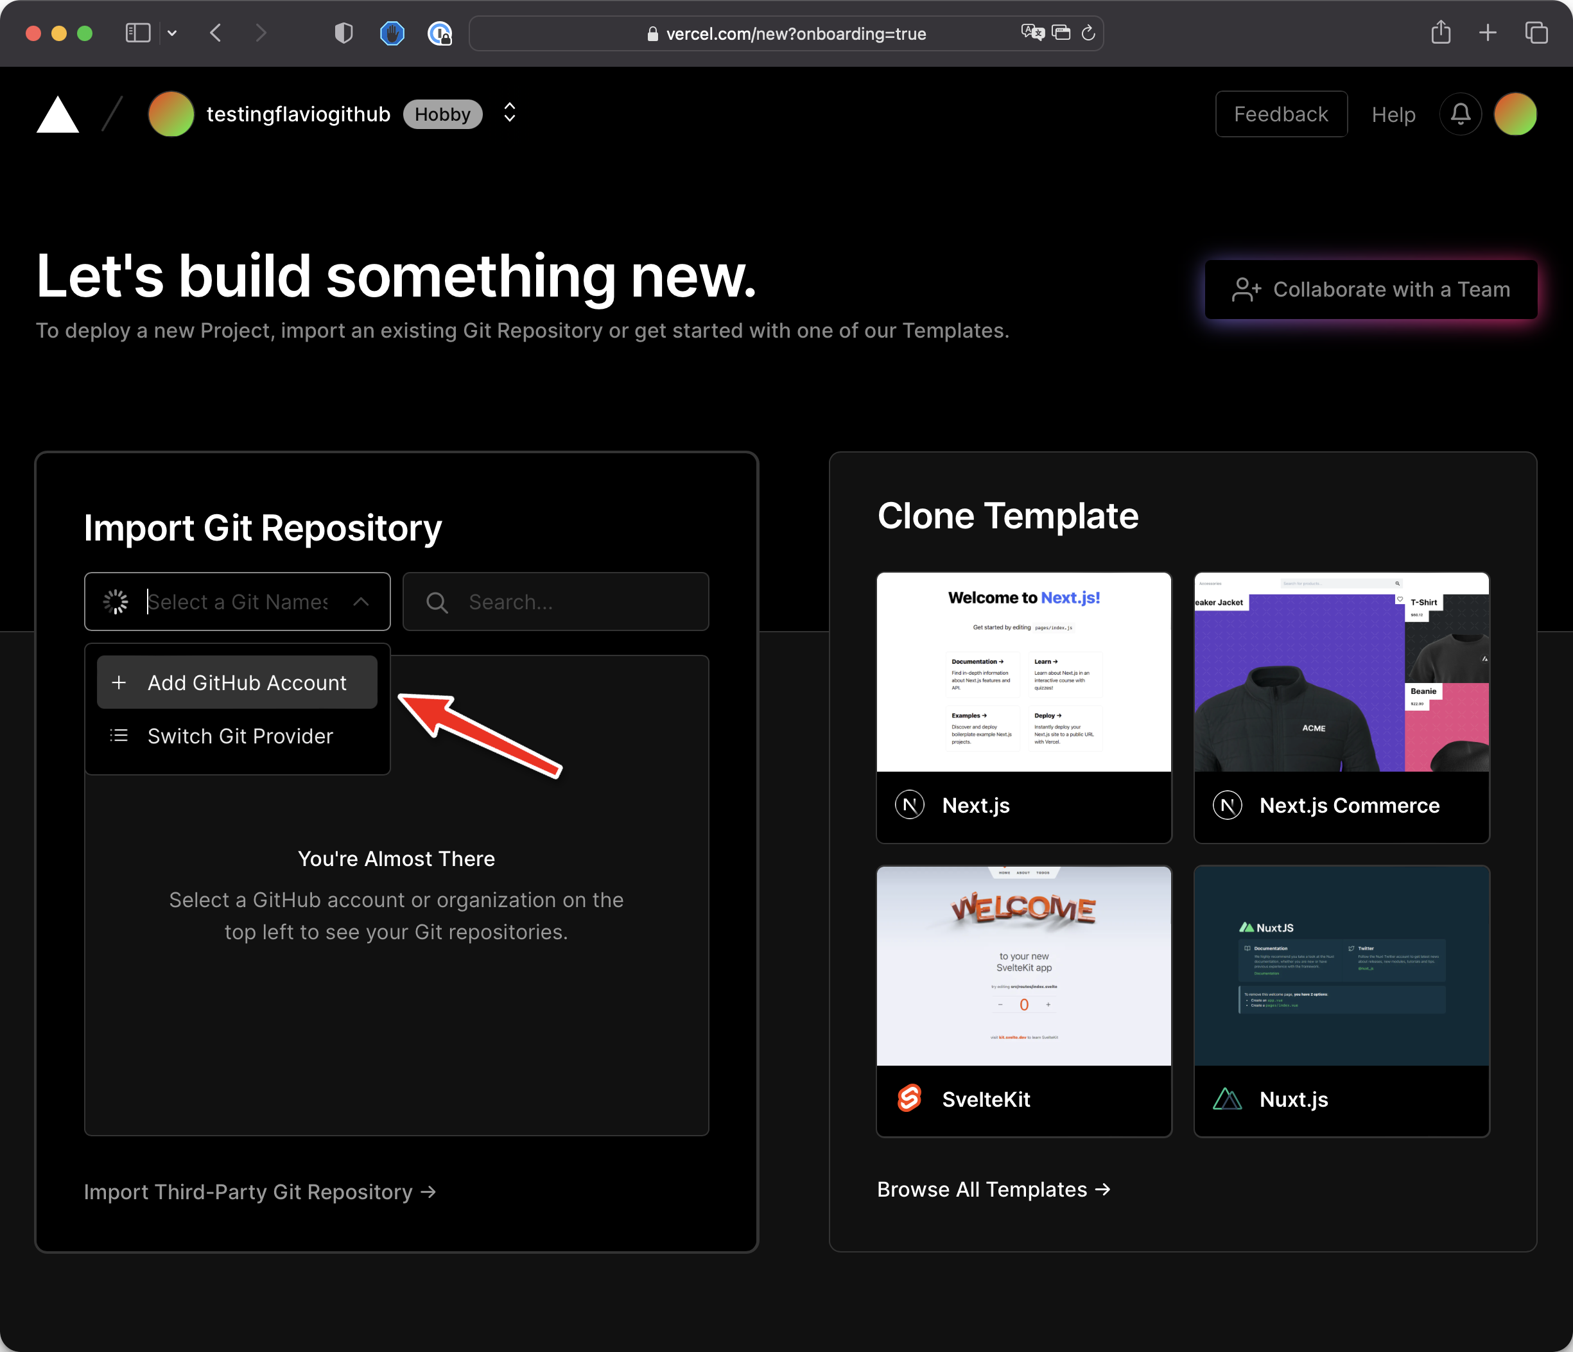Click the Feedback button
Screen dimensions: 1573x1352
(x=1281, y=114)
